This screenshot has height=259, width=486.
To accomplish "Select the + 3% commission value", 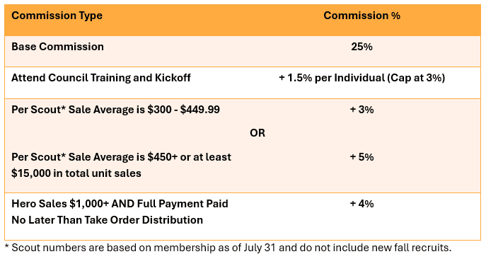I will coord(361,110).
